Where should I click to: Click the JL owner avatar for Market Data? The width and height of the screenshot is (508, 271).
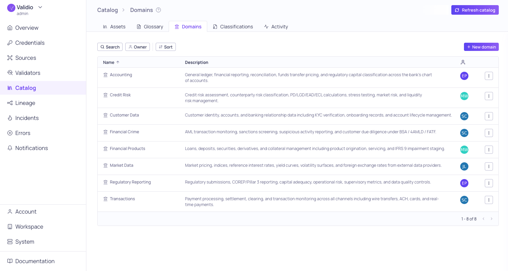click(x=464, y=166)
